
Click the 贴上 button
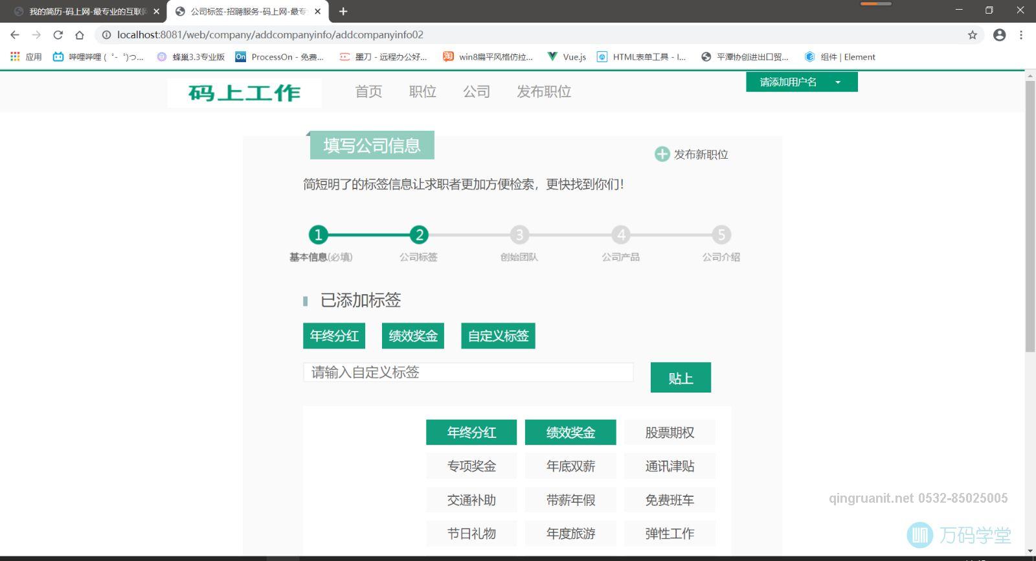click(681, 378)
